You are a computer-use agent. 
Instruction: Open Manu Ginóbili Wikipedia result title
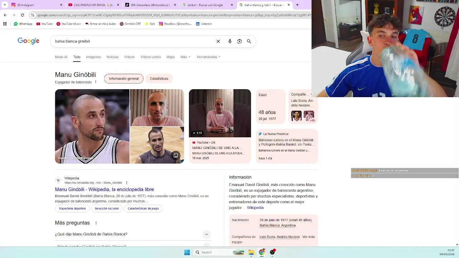104,189
